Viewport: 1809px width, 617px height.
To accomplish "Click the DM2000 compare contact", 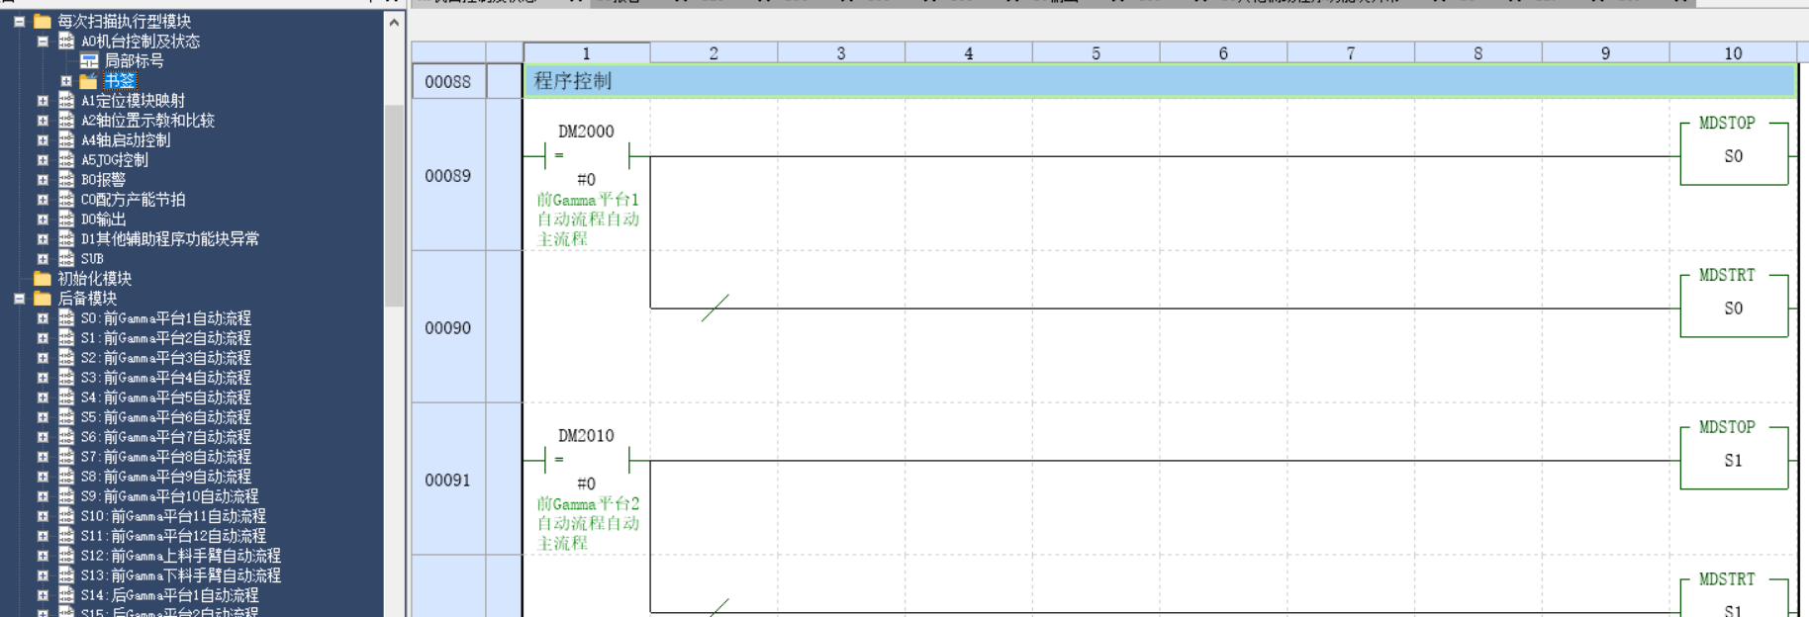I will click(x=586, y=156).
